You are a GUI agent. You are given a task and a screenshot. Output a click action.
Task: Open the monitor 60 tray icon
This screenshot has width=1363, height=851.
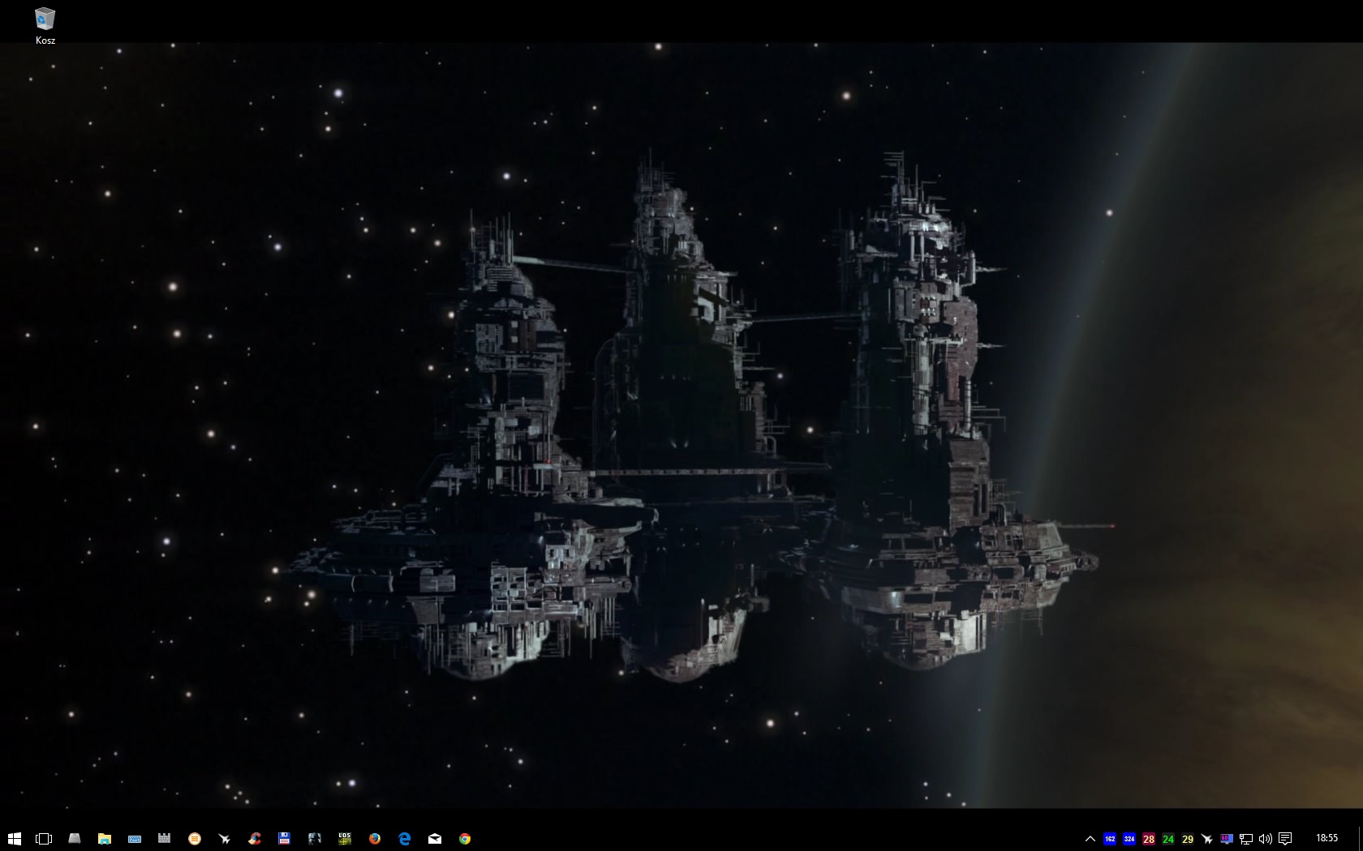pos(1227,839)
